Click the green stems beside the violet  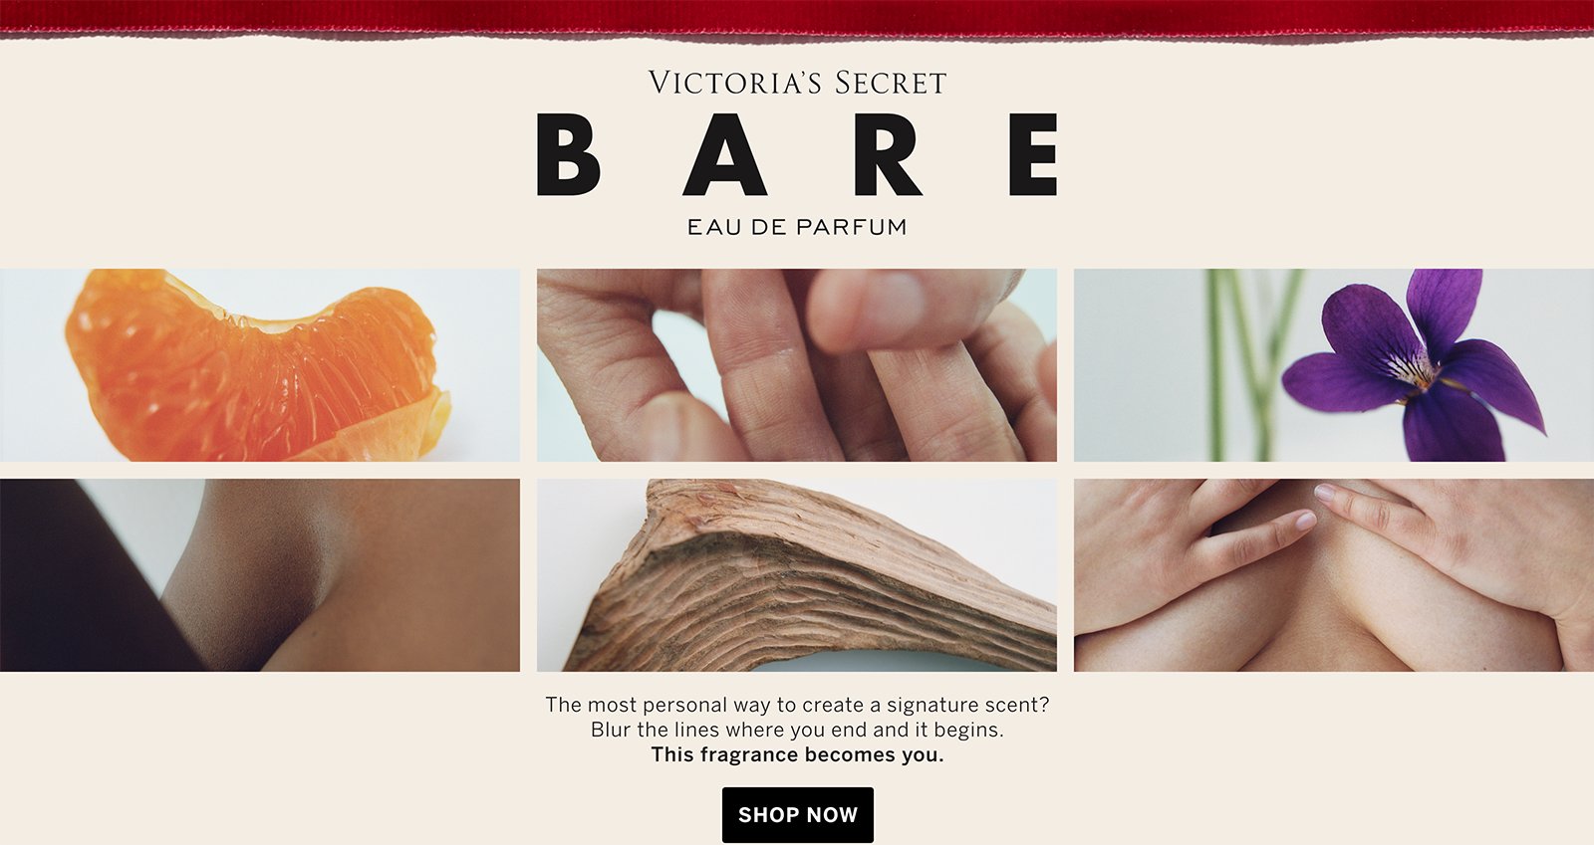coord(1250,365)
